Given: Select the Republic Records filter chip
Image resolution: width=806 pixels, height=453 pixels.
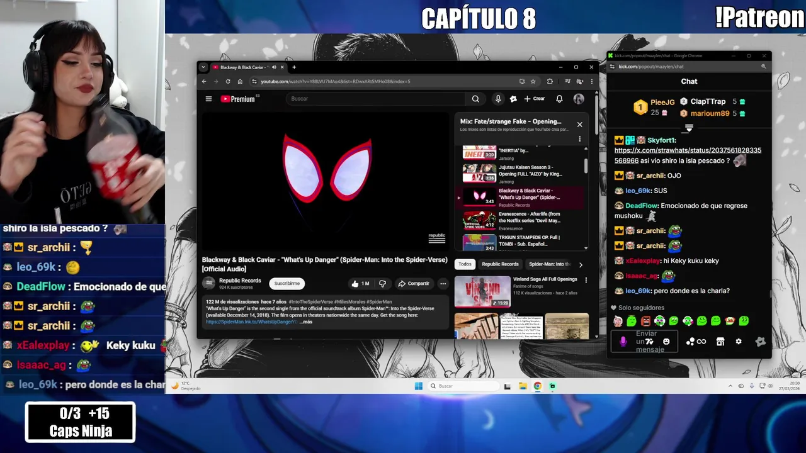Looking at the screenshot, I should click(500, 264).
